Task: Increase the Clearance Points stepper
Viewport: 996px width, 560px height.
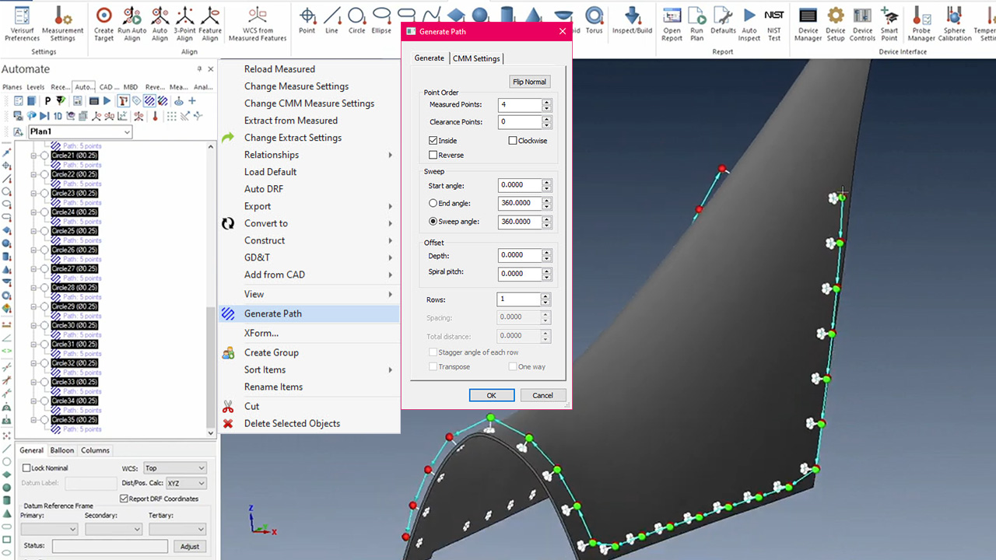Action: (x=547, y=119)
